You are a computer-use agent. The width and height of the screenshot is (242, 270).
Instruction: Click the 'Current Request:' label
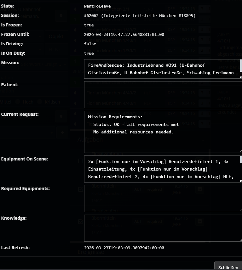coord(20,114)
